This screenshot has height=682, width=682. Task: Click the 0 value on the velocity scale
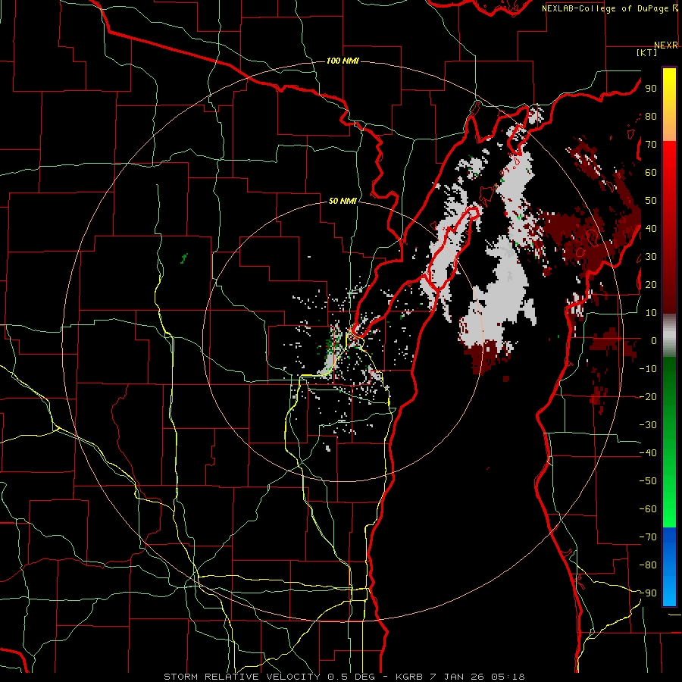[x=654, y=340]
